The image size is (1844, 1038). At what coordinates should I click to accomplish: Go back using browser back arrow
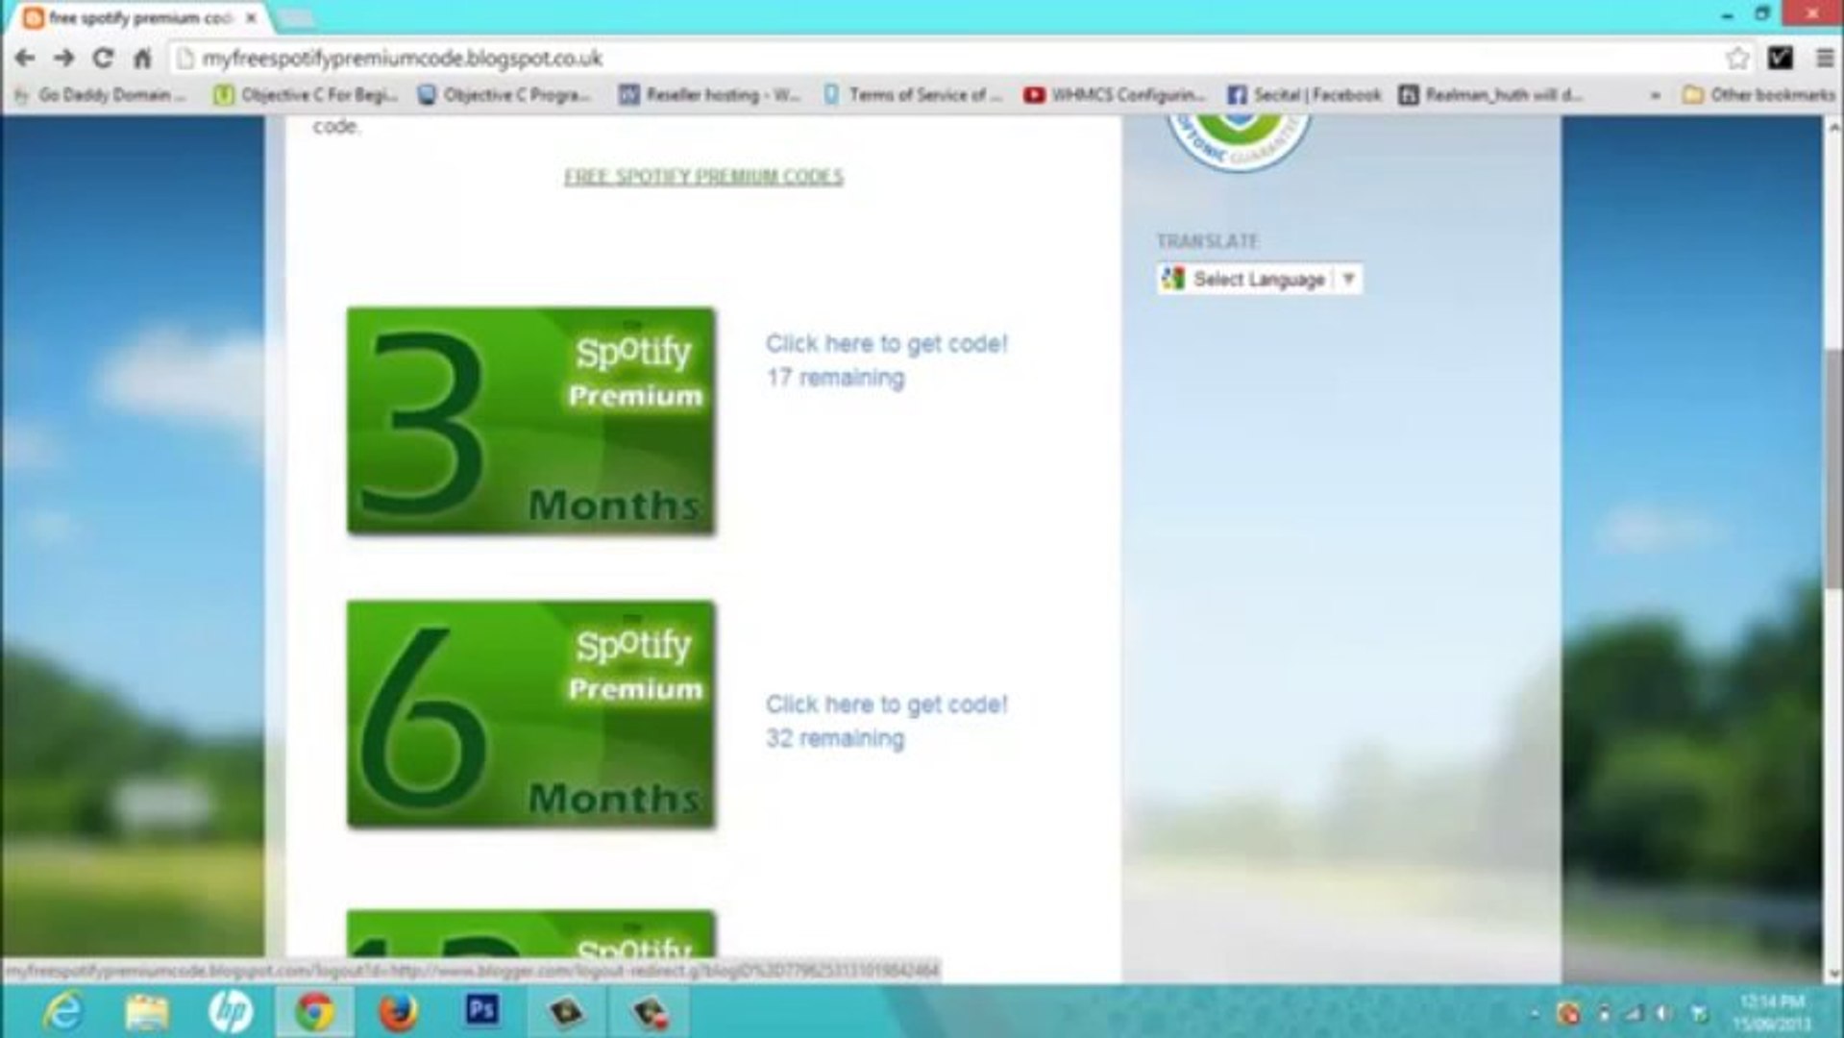(25, 59)
